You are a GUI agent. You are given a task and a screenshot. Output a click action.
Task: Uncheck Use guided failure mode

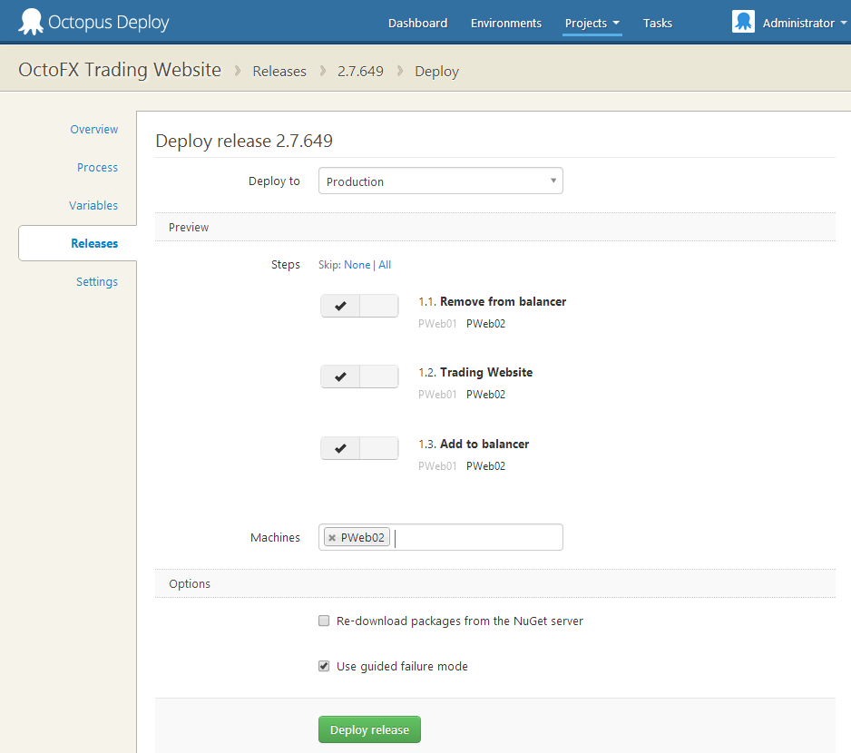coord(324,666)
